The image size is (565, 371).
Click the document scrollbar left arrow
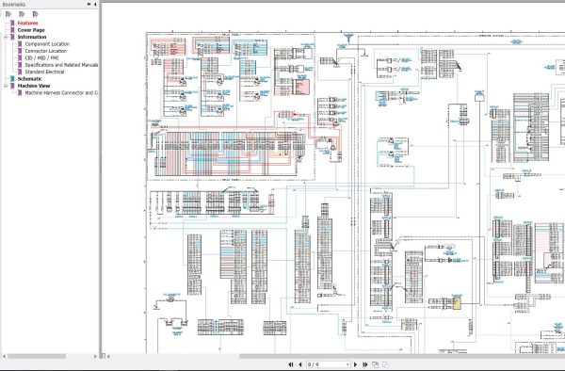click(108, 356)
